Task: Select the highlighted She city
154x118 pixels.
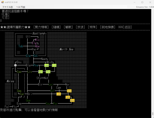Action: (x=48, y=72)
